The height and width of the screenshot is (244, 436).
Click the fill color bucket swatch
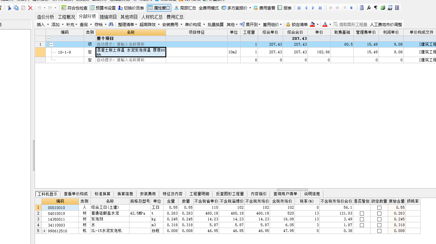coord(312,24)
